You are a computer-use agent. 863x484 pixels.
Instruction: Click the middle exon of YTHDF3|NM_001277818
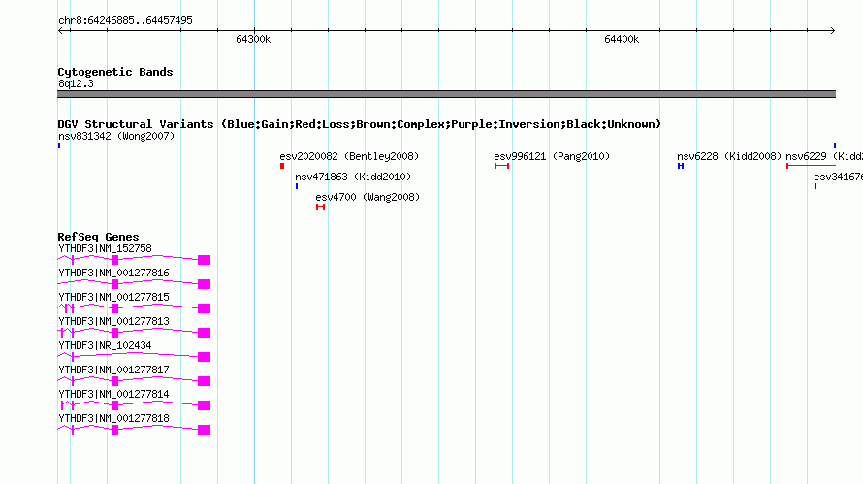click(114, 430)
